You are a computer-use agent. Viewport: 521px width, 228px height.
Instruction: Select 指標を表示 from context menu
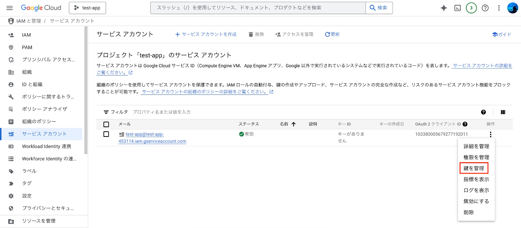[476, 179]
